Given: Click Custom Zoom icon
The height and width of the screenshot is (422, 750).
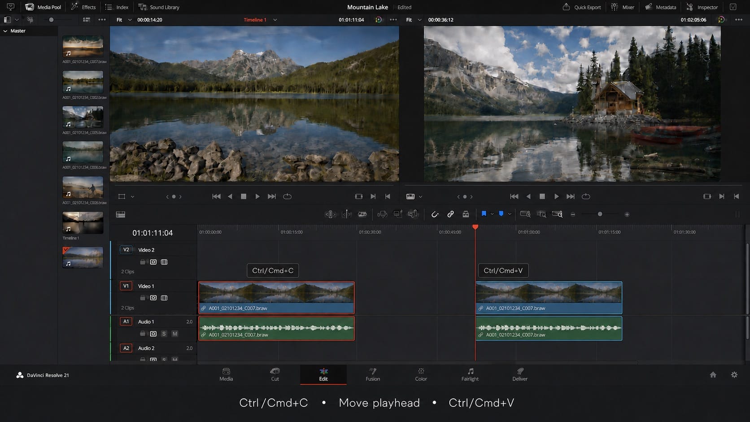Looking at the screenshot, I should [x=557, y=214].
